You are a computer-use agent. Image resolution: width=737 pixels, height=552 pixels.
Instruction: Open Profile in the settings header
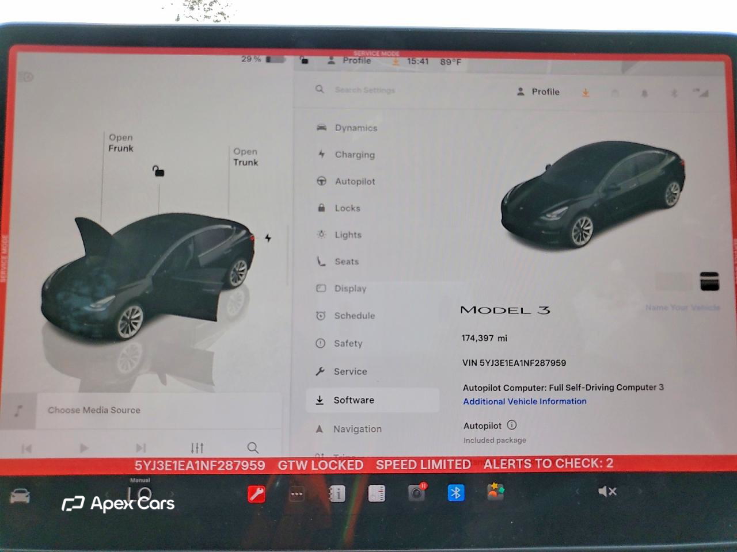coord(538,91)
